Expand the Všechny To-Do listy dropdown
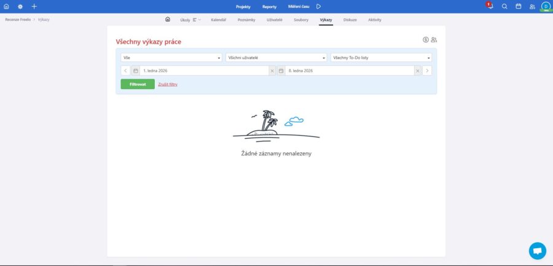The width and height of the screenshot is (553, 266). pyautogui.click(x=381, y=58)
